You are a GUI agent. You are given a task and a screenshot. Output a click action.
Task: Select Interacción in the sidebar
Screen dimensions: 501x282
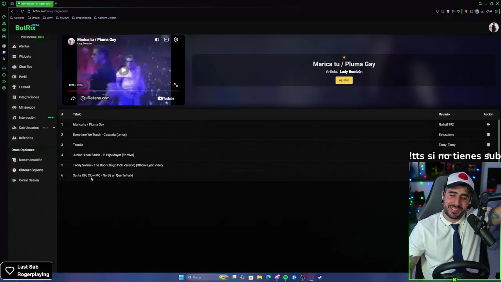coord(27,117)
